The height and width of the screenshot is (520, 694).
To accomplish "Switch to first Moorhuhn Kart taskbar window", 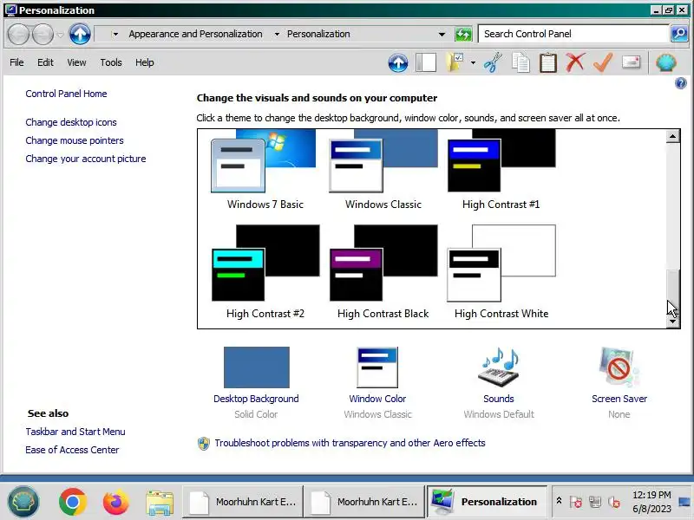I will pyautogui.click(x=243, y=502).
